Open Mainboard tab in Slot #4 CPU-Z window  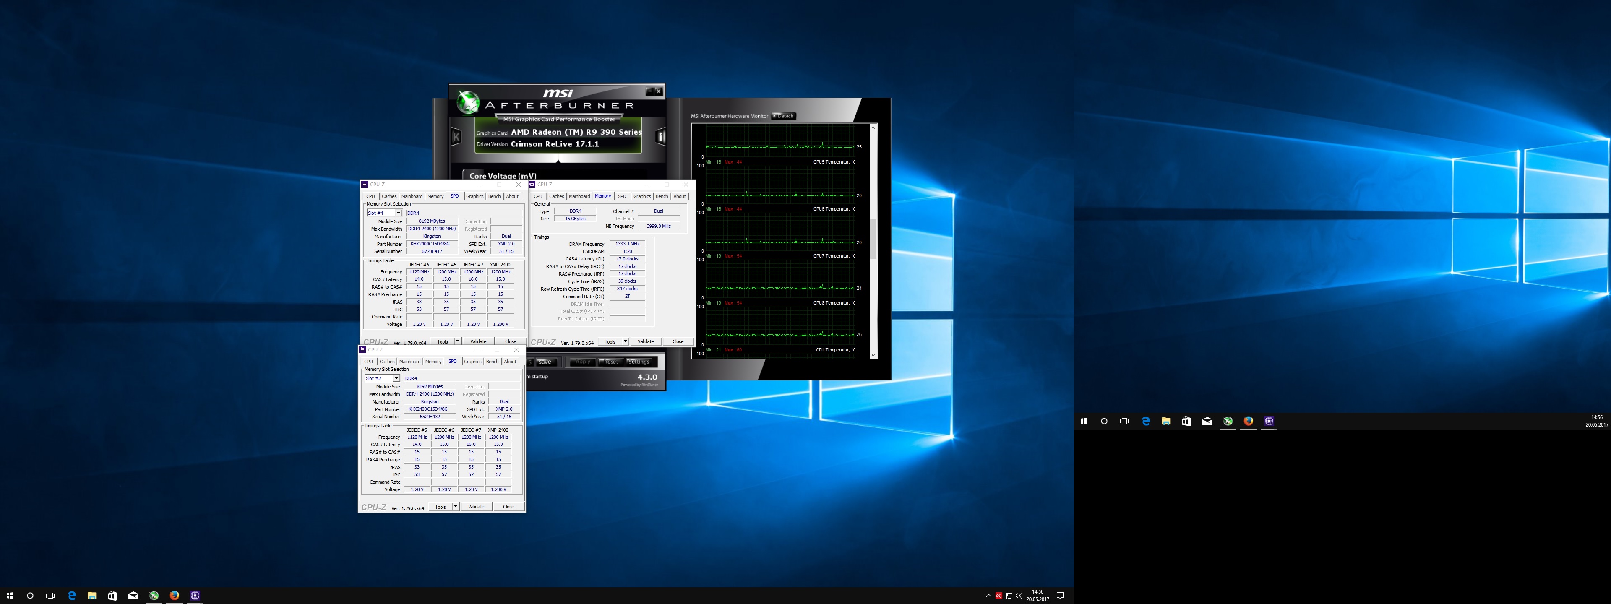tap(412, 196)
